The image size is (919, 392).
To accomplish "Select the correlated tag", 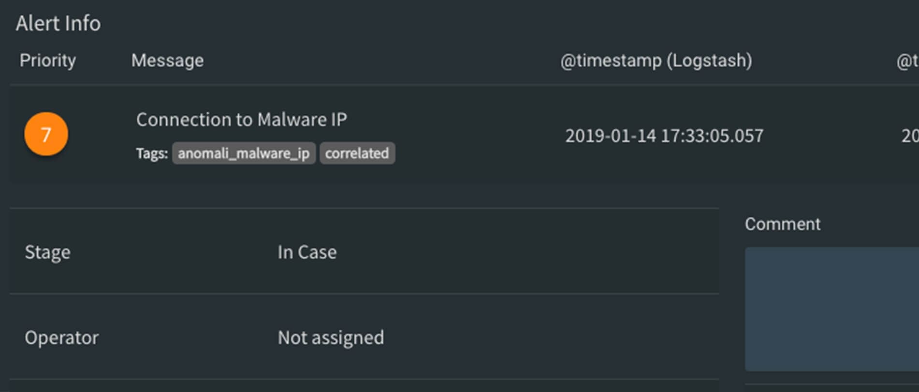I will [357, 154].
